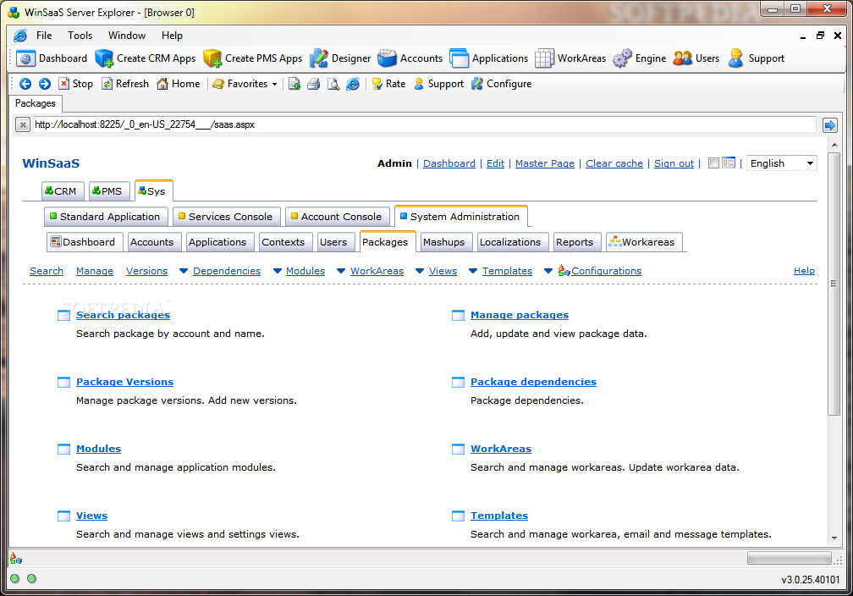Open the Mashups tab

444,242
